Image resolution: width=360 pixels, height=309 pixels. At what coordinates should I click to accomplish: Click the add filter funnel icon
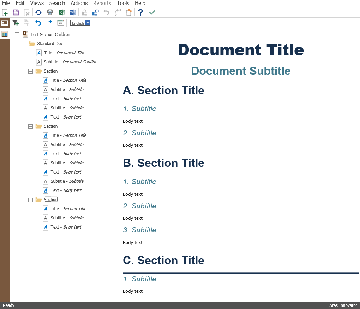pos(16,23)
